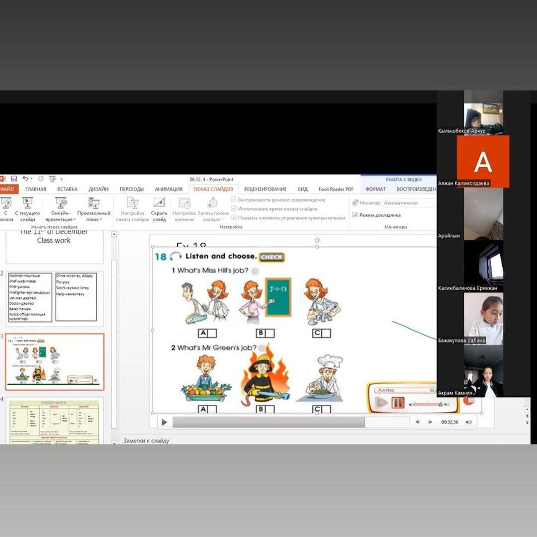Click the PowerPoint logo icon in title bar

(3, 179)
